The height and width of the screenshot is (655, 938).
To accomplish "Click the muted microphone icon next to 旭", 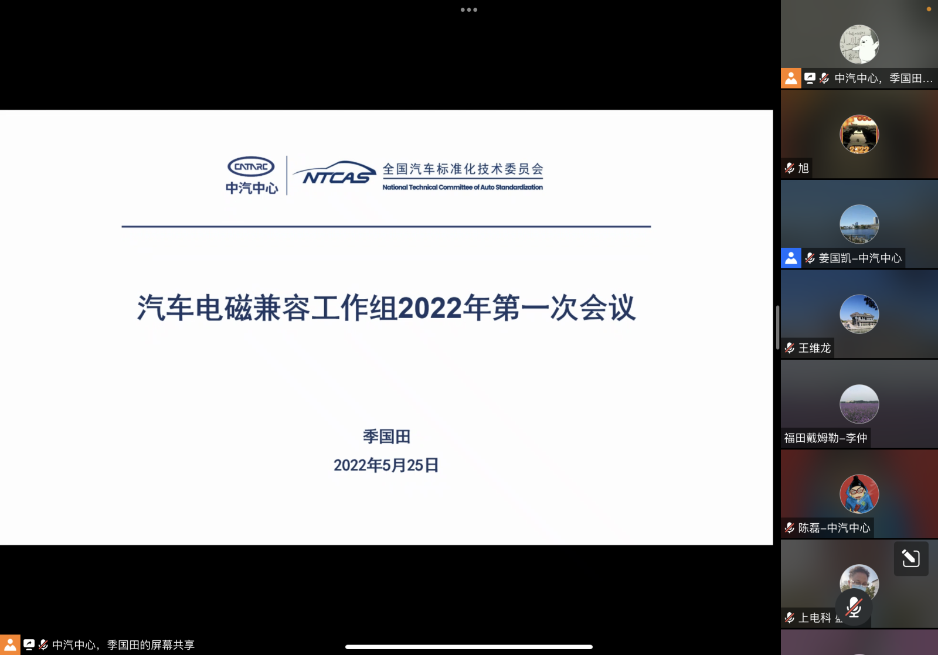I will tap(789, 169).
